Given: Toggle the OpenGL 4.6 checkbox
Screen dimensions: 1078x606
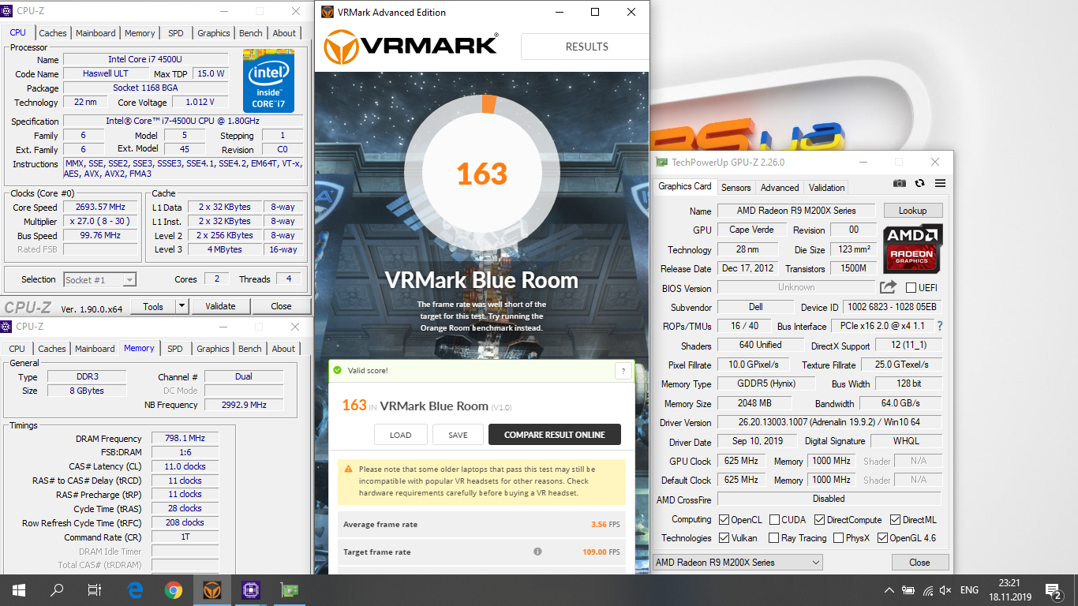Looking at the screenshot, I should [882, 538].
